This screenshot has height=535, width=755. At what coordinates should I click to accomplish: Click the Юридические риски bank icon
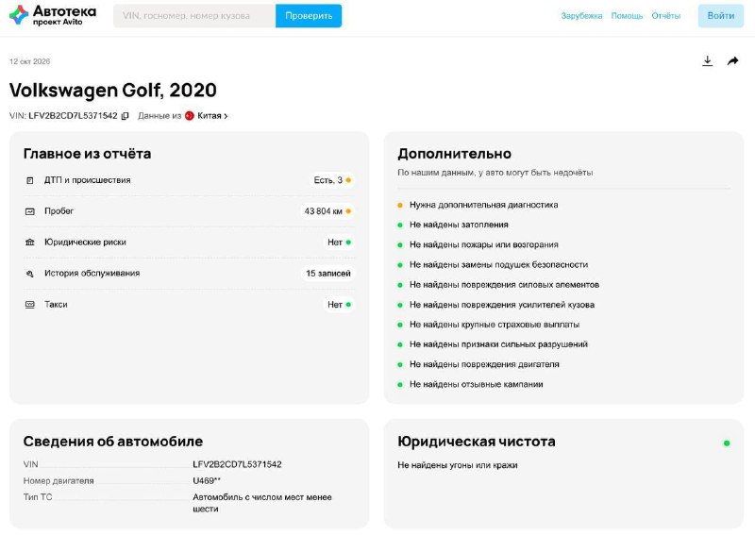point(30,242)
